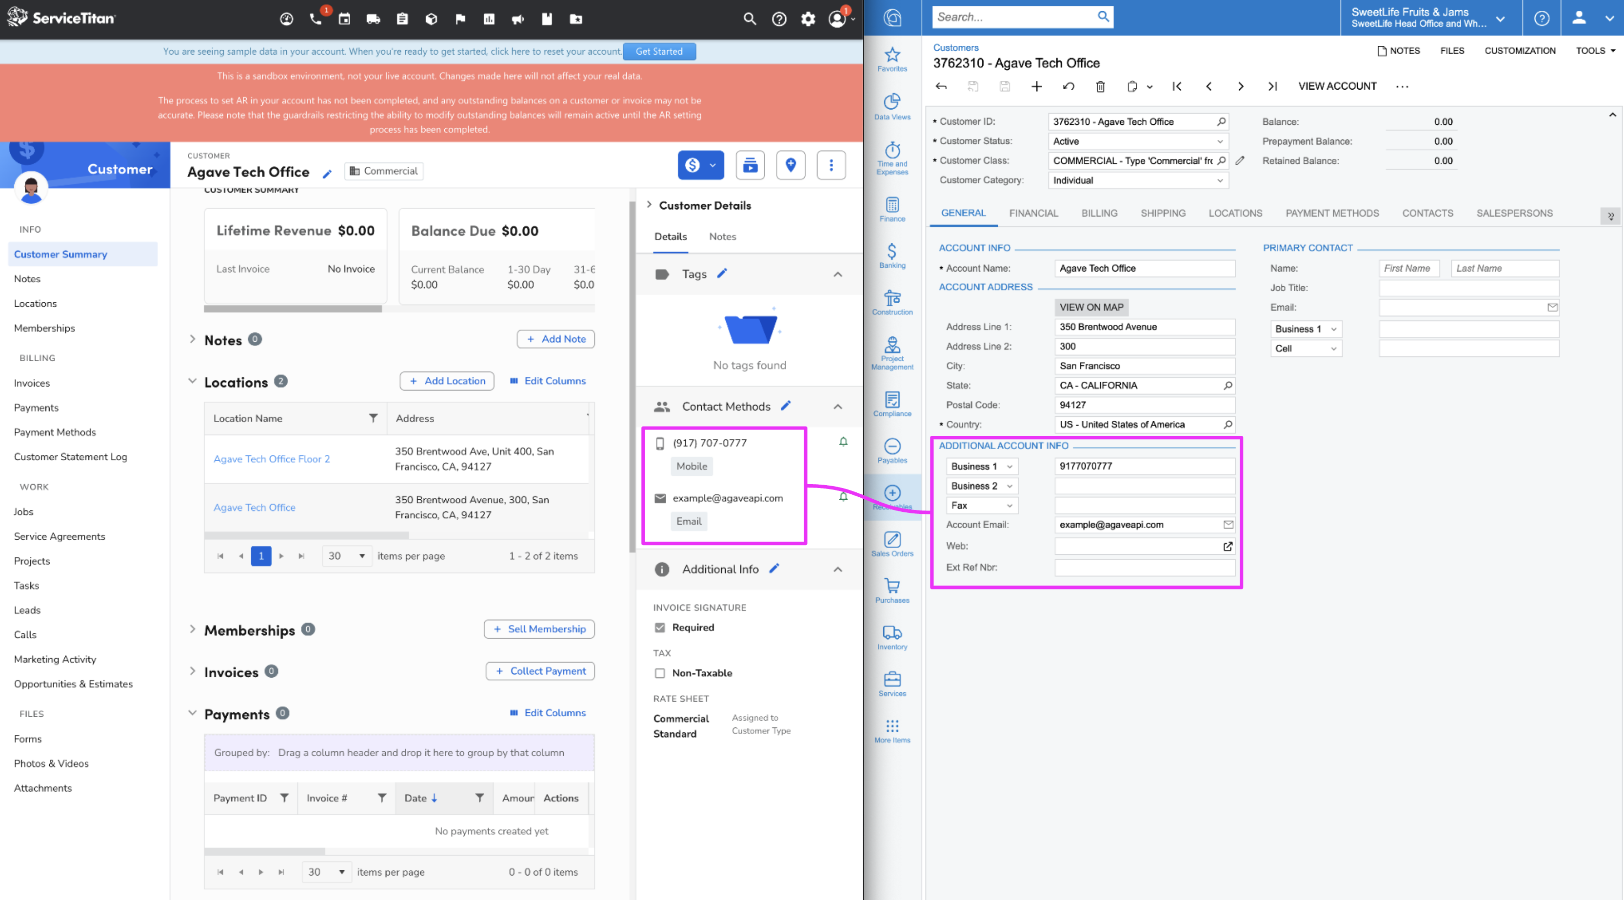Switch to the CONTACTS tab

[1427, 213]
